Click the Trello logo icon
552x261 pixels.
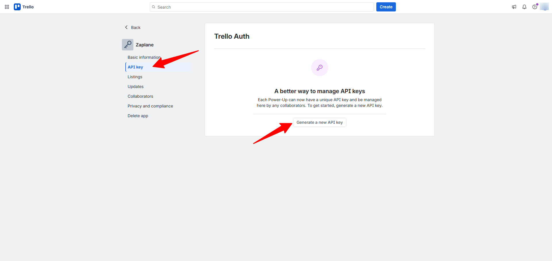click(x=17, y=7)
